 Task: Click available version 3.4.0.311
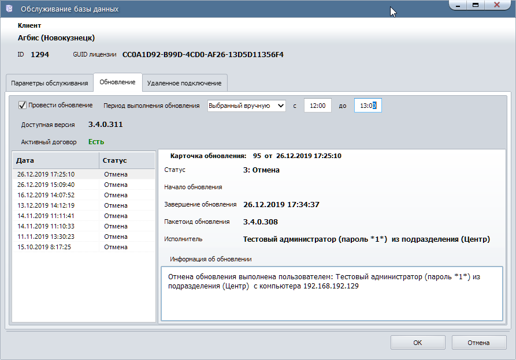[106, 125]
